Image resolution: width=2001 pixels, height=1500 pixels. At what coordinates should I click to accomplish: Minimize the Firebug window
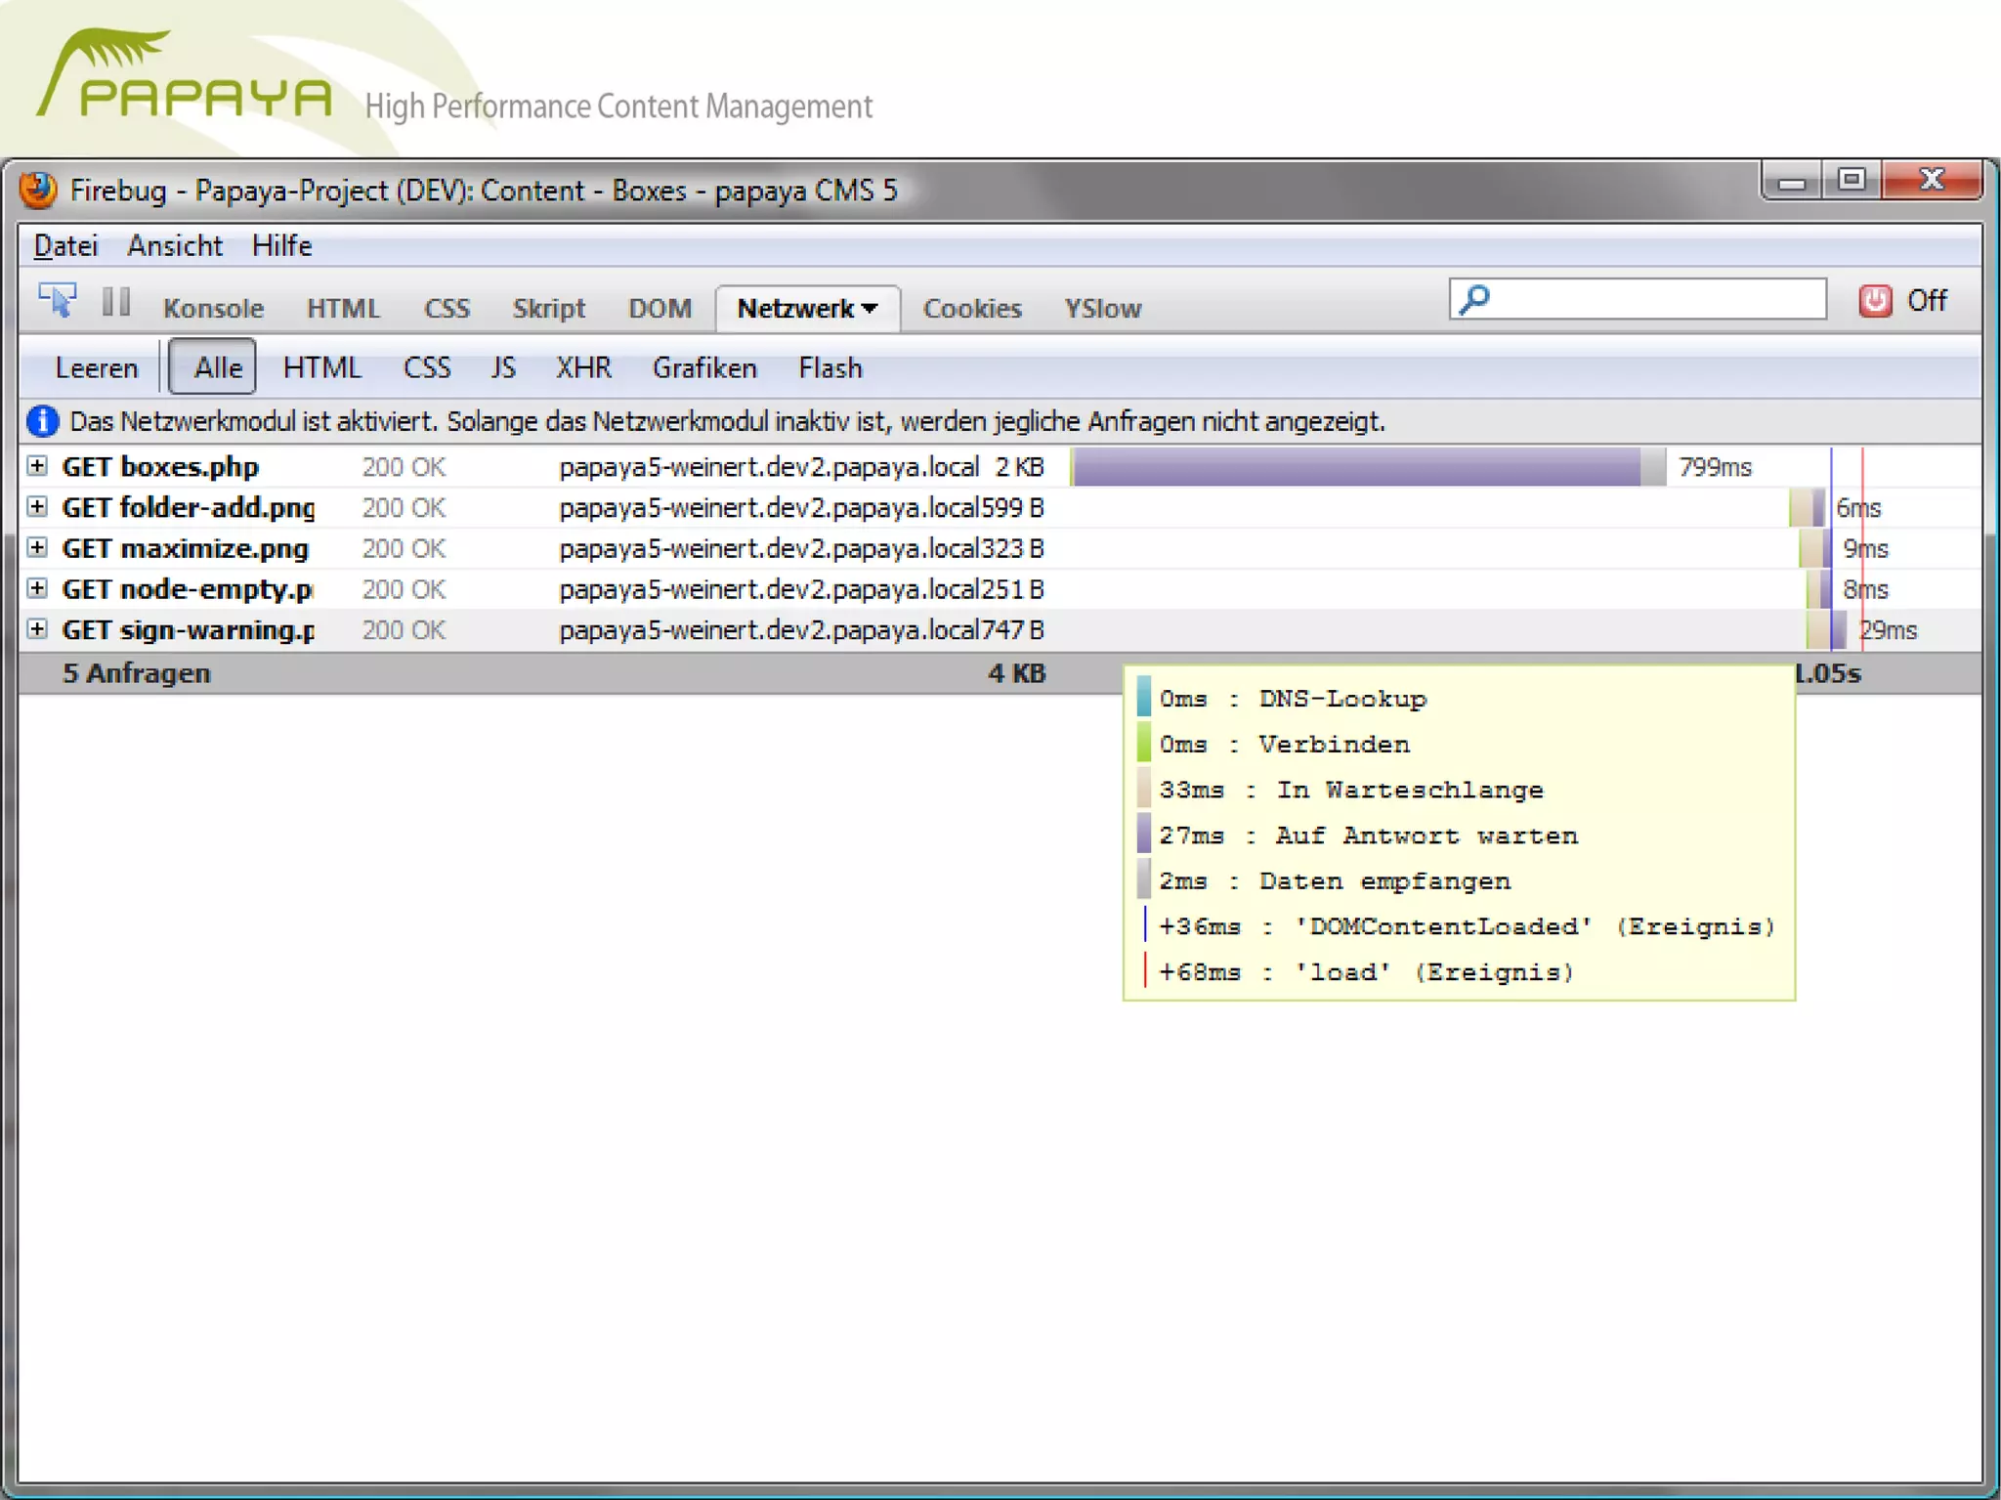coord(1791,182)
